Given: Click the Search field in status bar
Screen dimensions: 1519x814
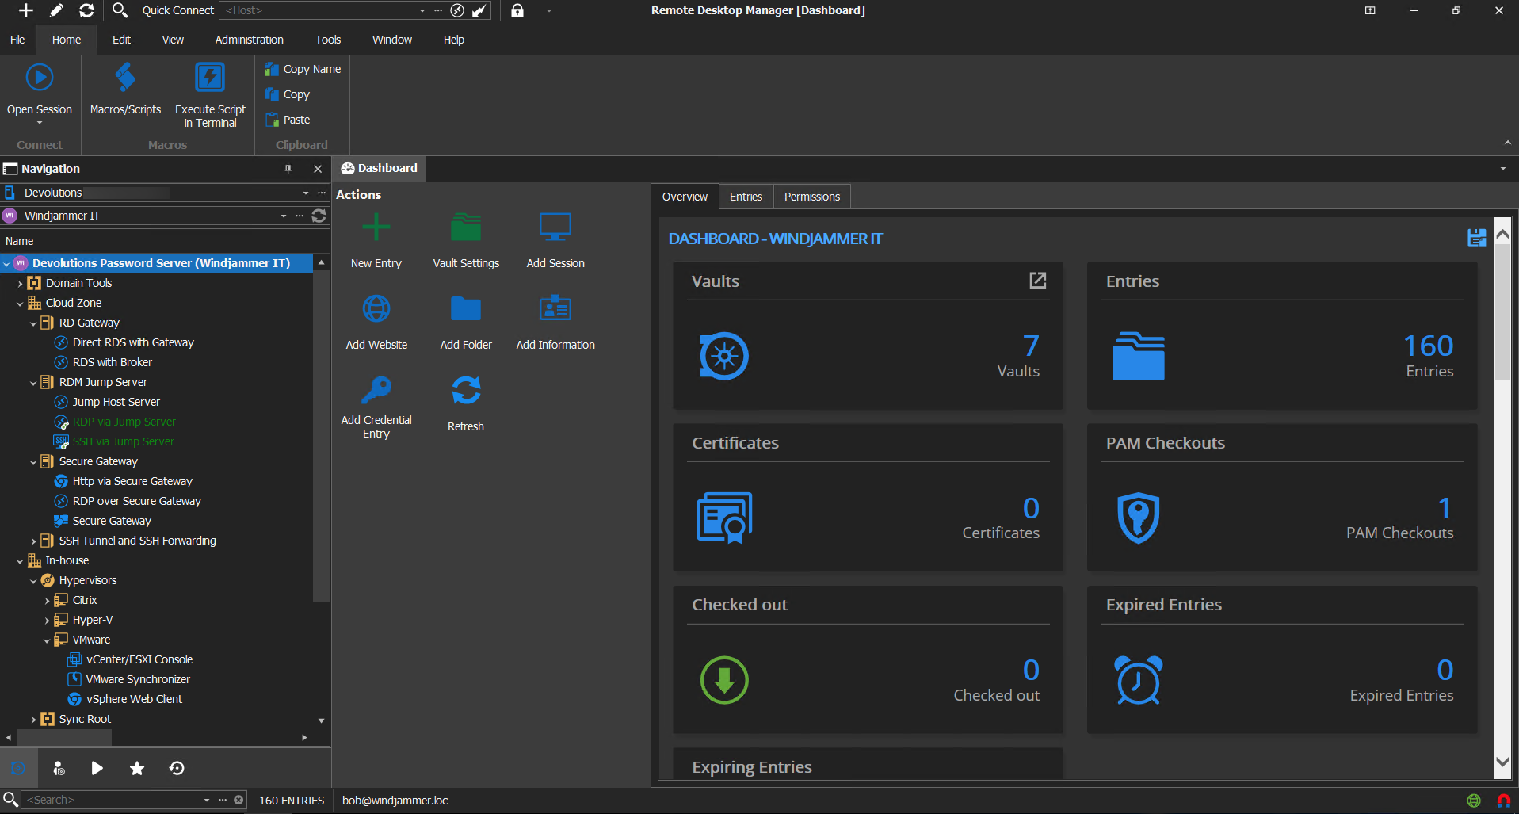Looking at the screenshot, I should pyautogui.click(x=113, y=800).
